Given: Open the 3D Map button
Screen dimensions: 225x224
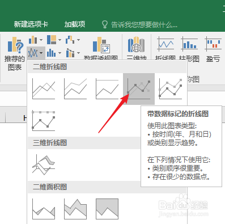Looking at the screenshot, I should tap(137, 48).
